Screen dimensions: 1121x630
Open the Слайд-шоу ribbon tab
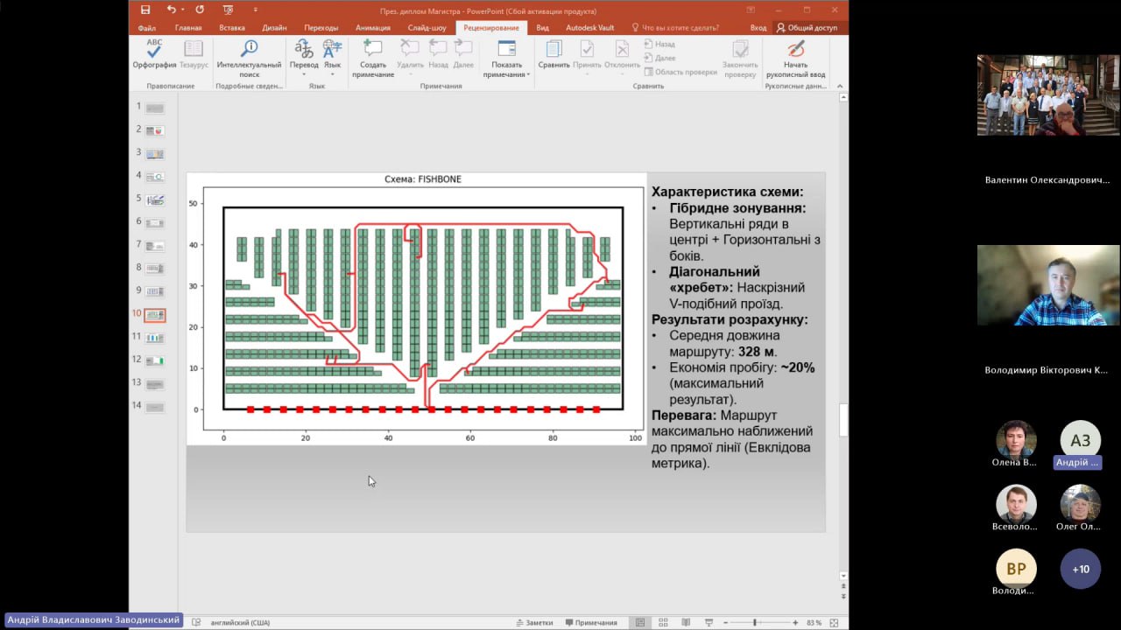point(427,28)
